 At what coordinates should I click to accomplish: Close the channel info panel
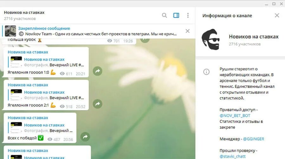point(277,15)
